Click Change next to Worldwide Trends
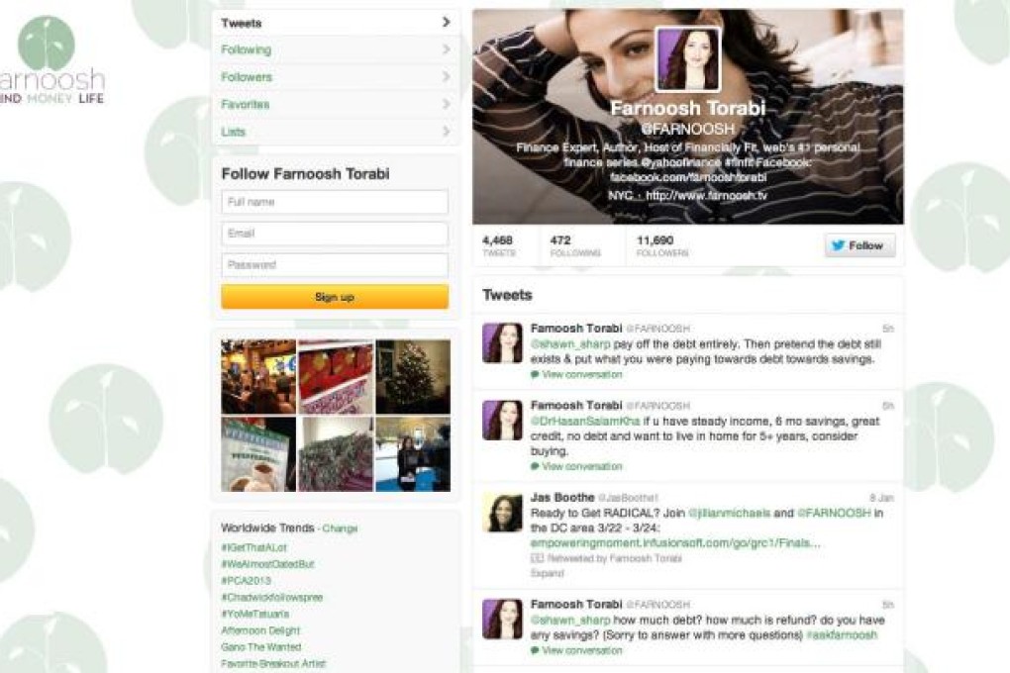Viewport: 1010px width, 673px height. 338,528
